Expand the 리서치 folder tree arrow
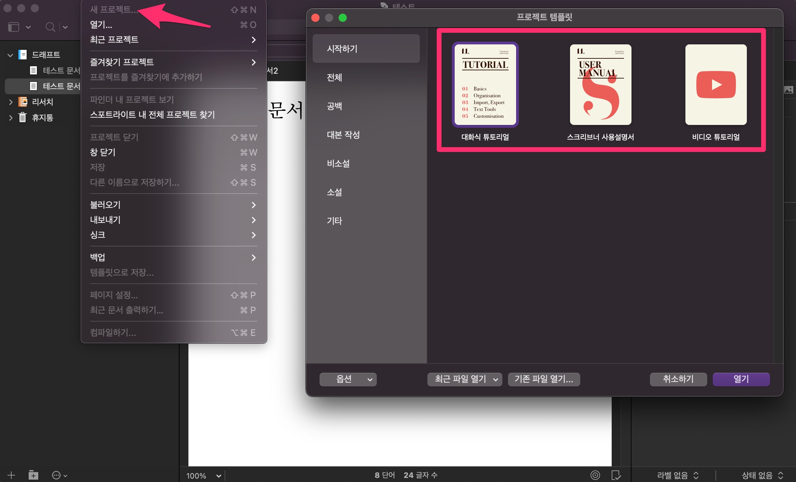796x482 pixels. tap(11, 102)
